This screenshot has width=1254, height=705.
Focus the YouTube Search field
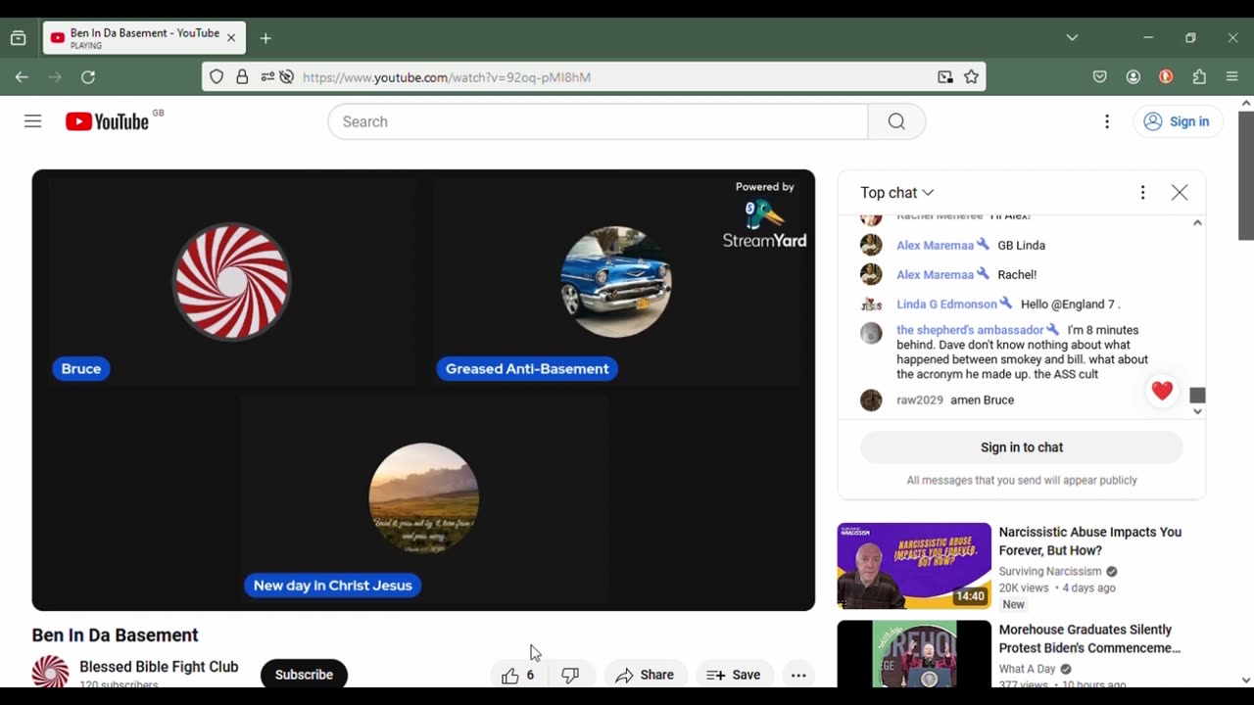click(x=598, y=121)
